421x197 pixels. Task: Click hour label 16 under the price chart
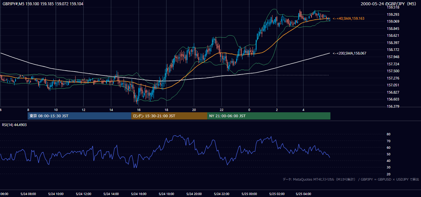(x=139, y=110)
